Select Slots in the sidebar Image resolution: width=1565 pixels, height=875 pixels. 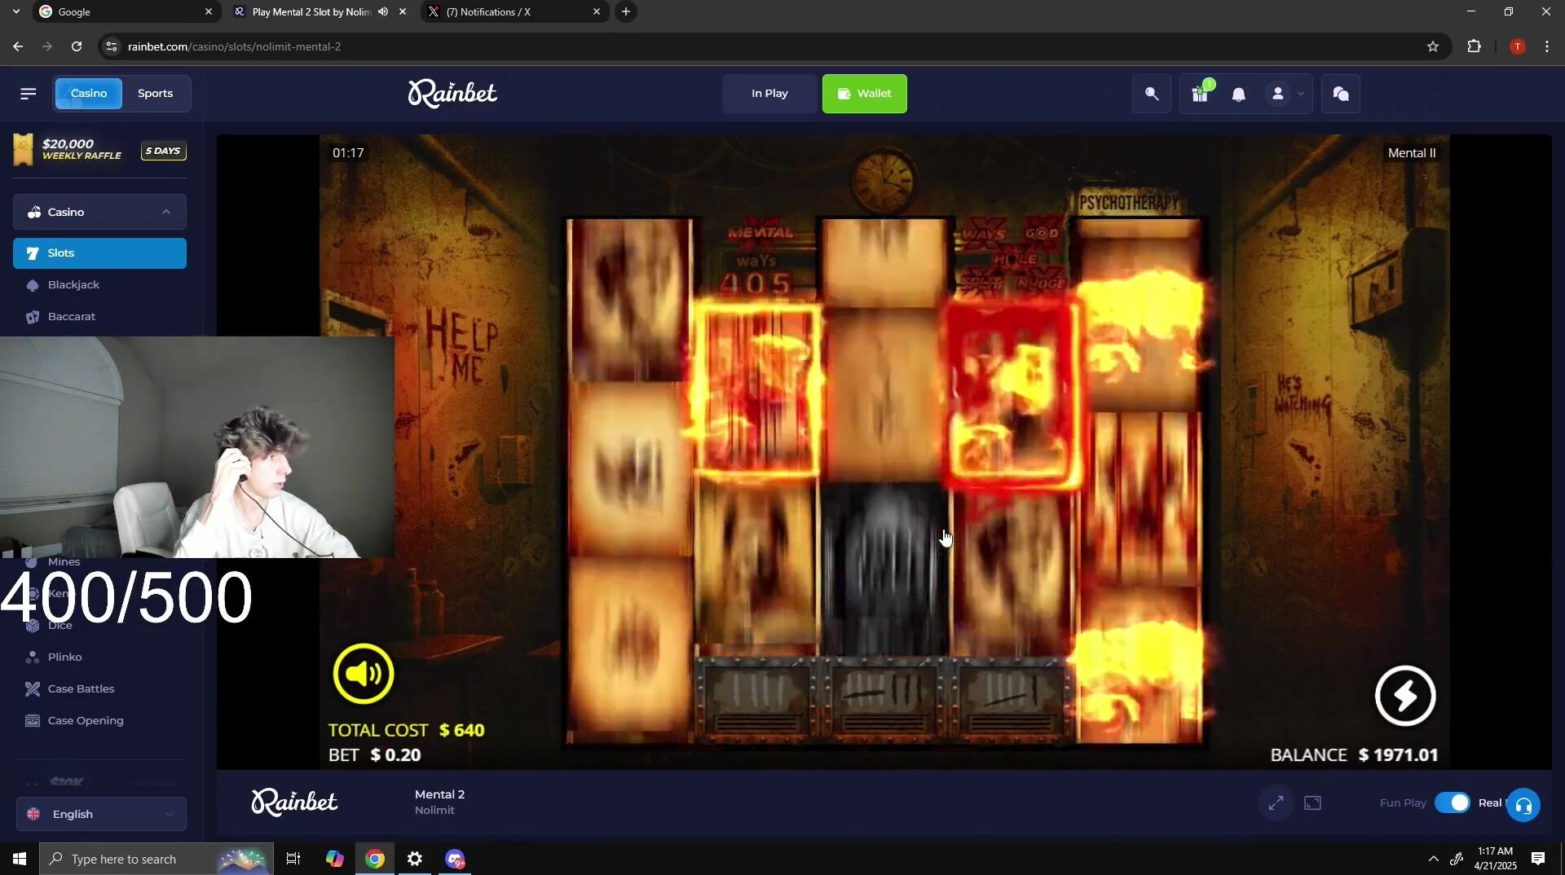[100, 253]
